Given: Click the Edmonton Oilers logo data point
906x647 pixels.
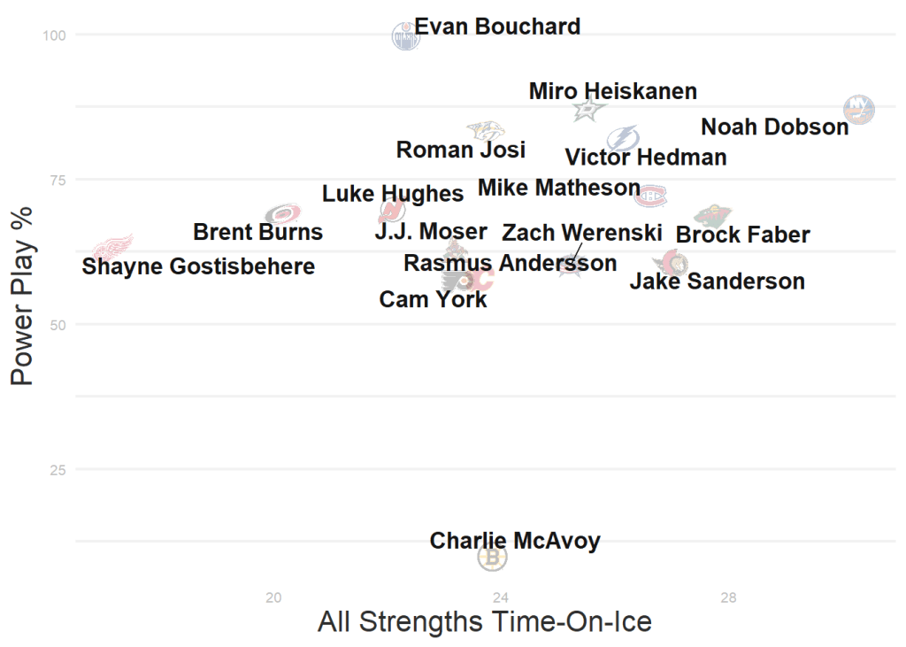Looking at the screenshot, I should click(406, 35).
